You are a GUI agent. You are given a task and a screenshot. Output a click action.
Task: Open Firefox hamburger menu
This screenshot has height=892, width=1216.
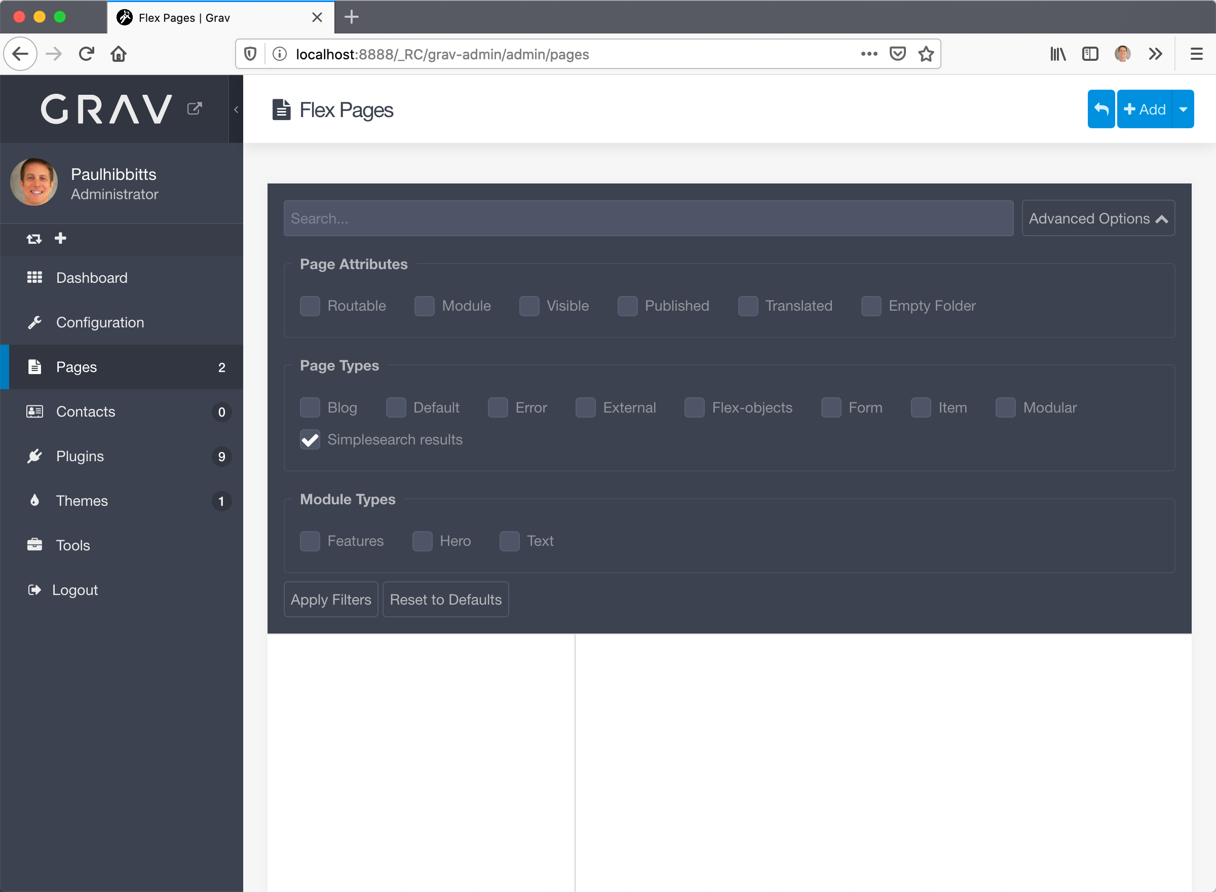coord(1197,53)
